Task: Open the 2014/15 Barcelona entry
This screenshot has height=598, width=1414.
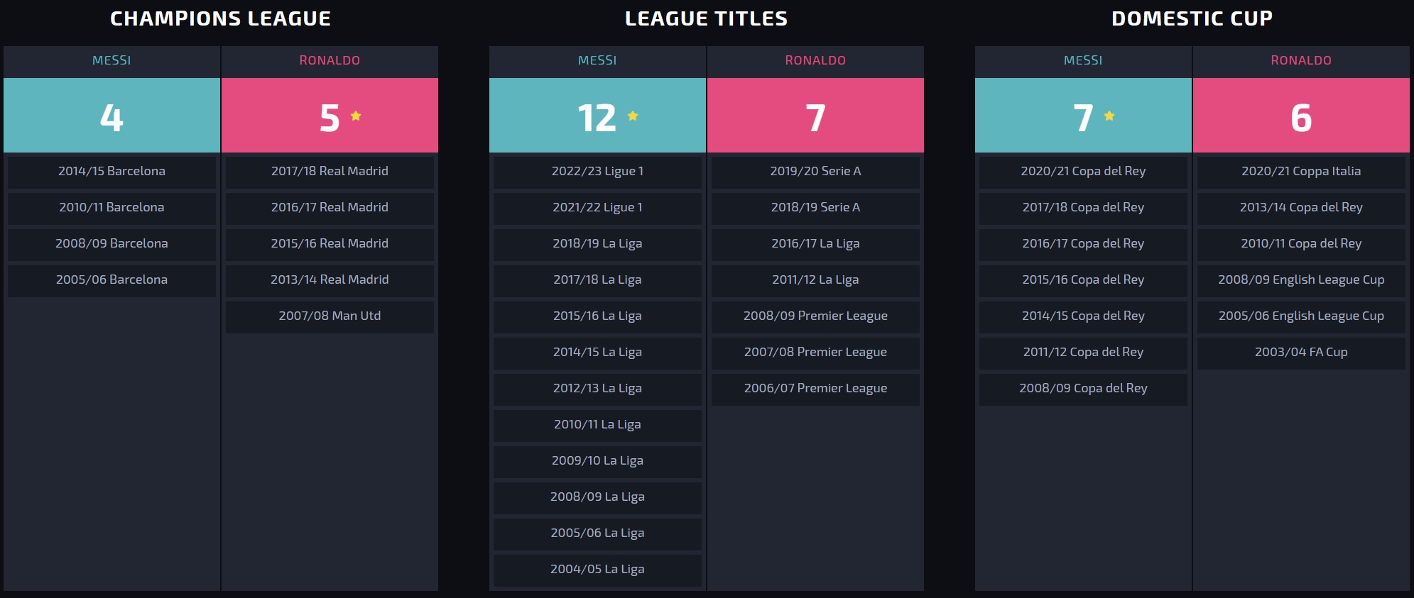Action: pyautogui.click(x=112, y=172)
